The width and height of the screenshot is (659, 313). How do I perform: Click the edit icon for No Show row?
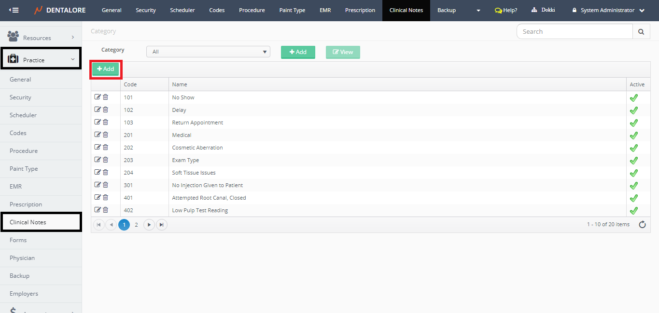point(98,97)
